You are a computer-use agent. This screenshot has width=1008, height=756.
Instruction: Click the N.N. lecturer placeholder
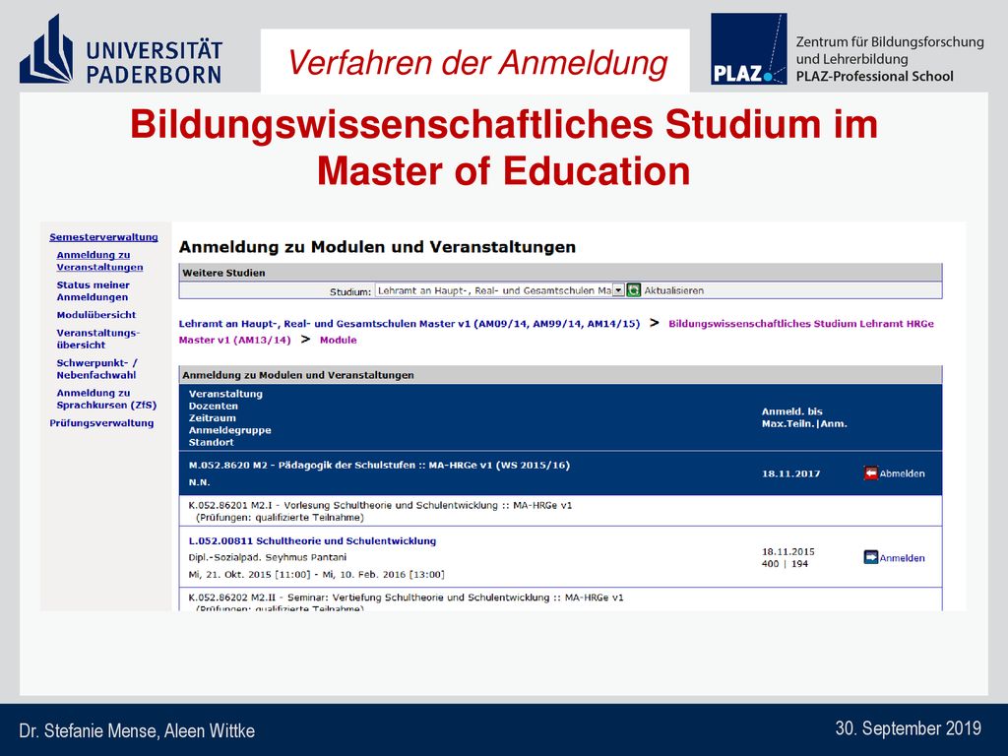(x=199, y=482)
